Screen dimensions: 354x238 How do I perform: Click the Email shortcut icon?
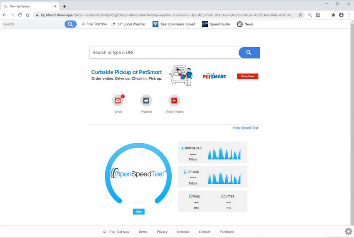(x=118, y=101)
